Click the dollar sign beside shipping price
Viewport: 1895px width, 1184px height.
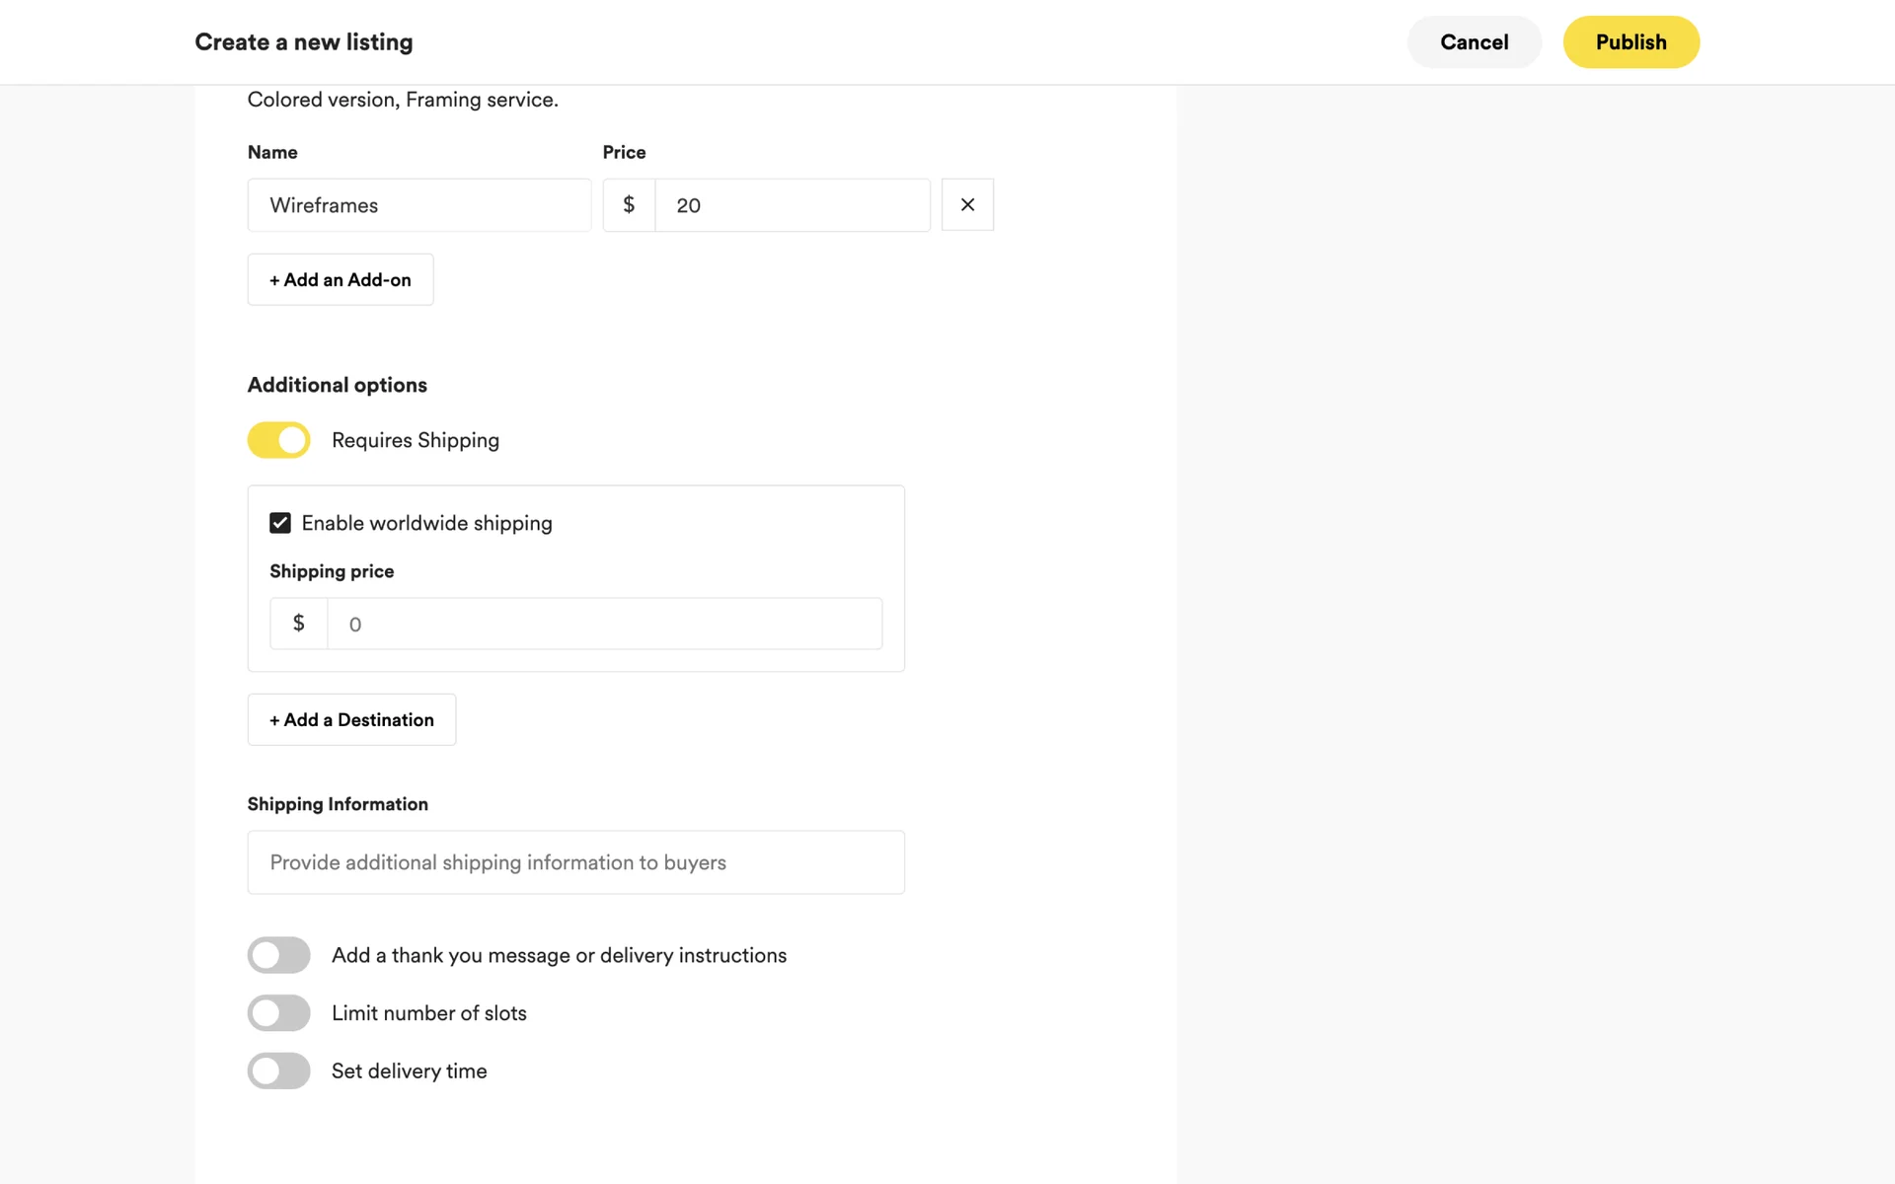pos(298,624)
